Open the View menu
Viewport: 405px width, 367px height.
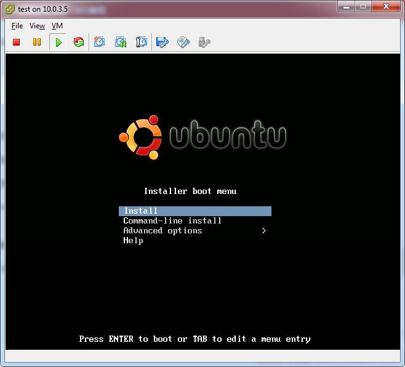[x=37, y=26]
